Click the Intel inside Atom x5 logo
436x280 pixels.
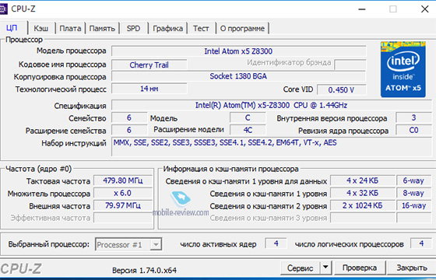pos(403,69)
